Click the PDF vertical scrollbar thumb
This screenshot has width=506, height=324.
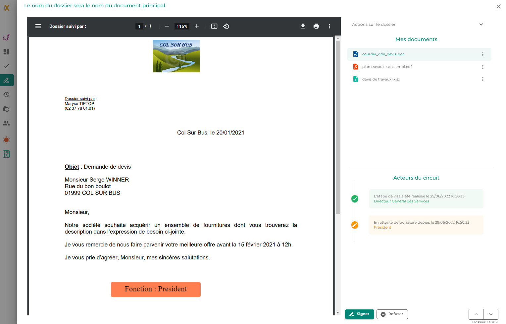point(338,128)
